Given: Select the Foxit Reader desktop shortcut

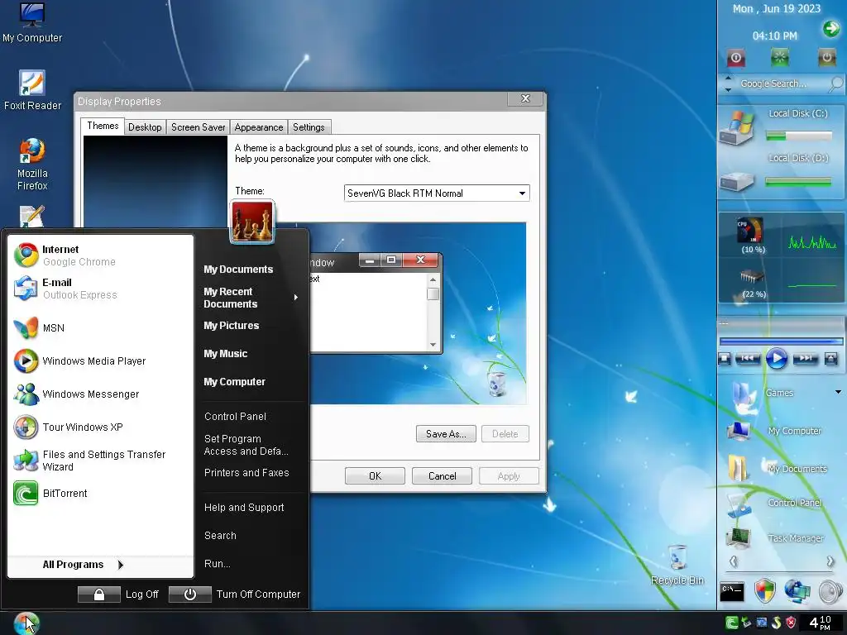Looking at the screenshot, I should coord(32,90).
